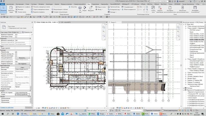This screenshot has width=206, height=116.
Task: Open Windows Start menu
Action: coord(3,114)
